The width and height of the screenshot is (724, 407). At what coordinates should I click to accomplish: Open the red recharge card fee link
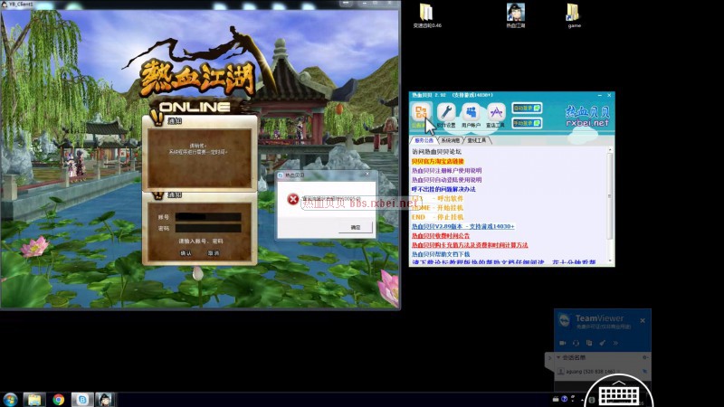coord(470,245)
